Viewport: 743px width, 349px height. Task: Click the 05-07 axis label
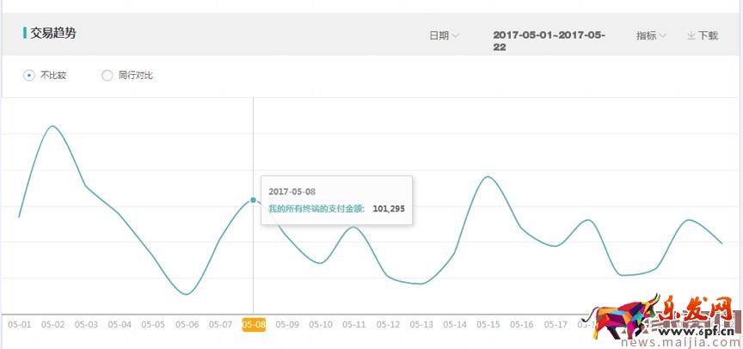pos(220,324)
